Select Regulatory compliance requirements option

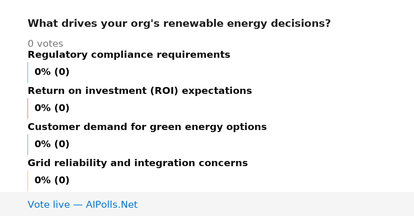[129, 55]
